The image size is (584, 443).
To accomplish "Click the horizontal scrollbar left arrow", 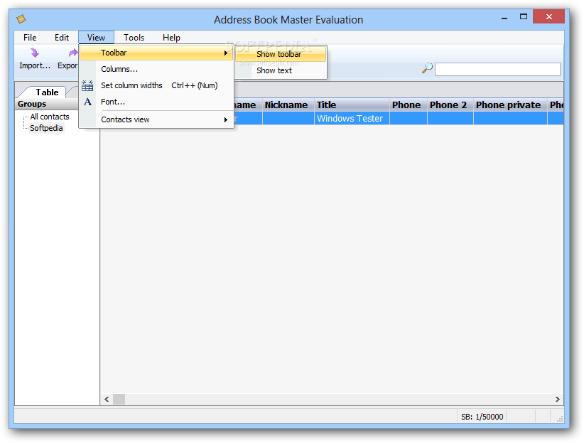I will point(107,400).
